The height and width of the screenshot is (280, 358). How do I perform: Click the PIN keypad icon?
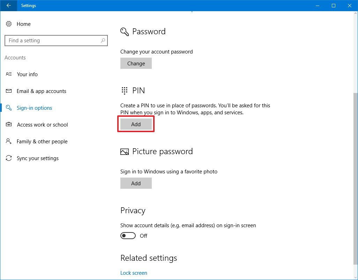(x=124, y=91)
